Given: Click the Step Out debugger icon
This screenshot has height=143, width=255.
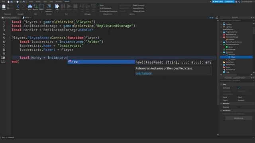Looking at the screenshot, I should (93, 6).
